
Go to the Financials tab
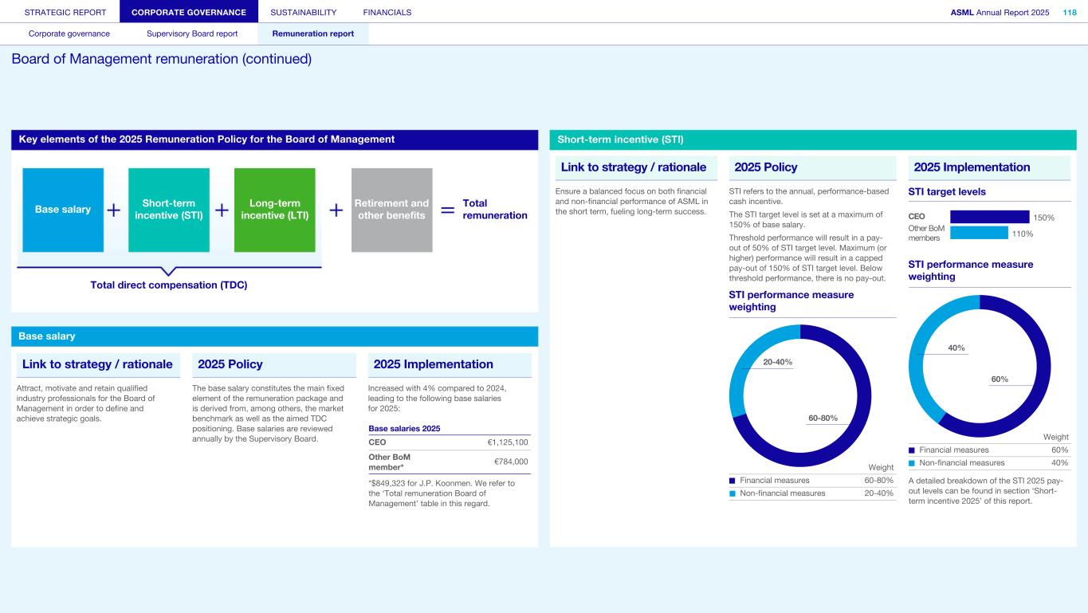pyautogui.click(x=387, y=12)
